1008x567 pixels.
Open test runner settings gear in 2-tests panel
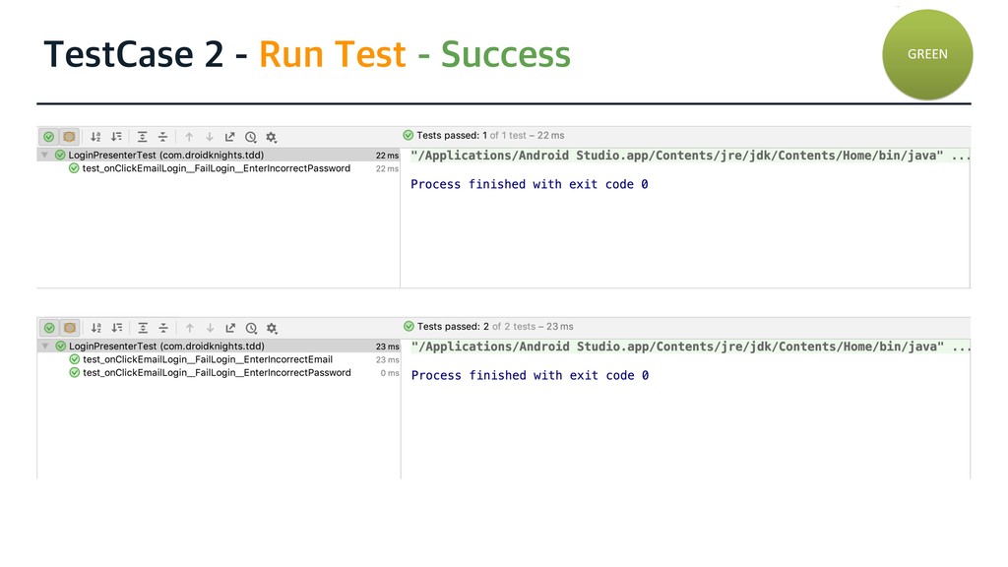(x=272, y=328)
